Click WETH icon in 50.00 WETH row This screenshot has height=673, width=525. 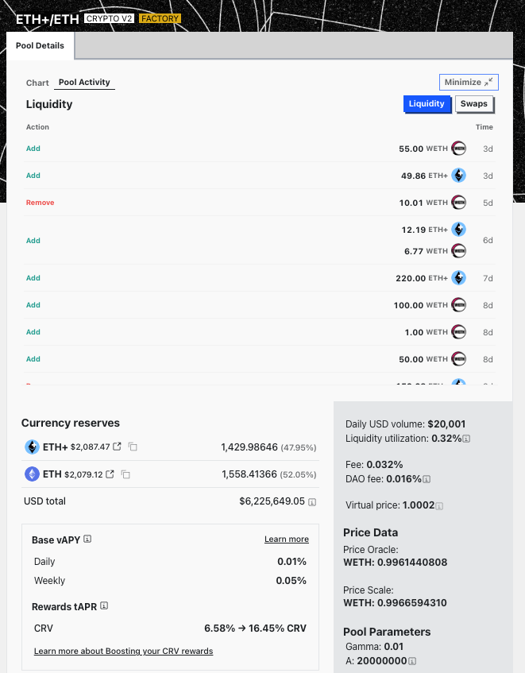[x=458, y=359]
